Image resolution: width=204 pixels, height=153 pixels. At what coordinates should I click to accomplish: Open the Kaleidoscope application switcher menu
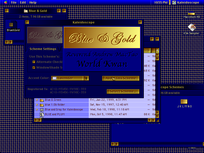186,2
